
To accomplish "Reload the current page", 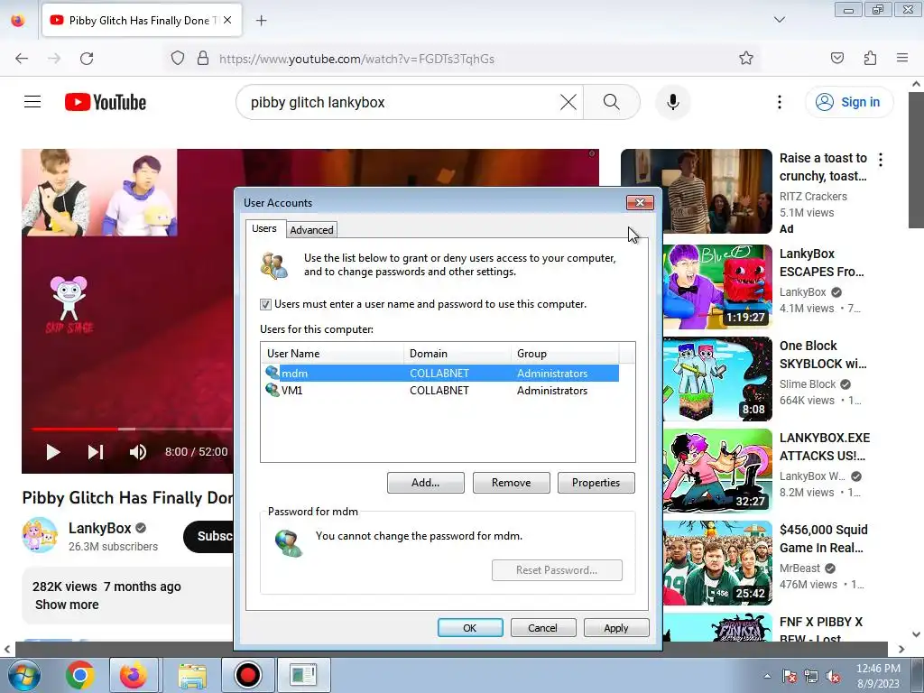I will tap(87, 59).
